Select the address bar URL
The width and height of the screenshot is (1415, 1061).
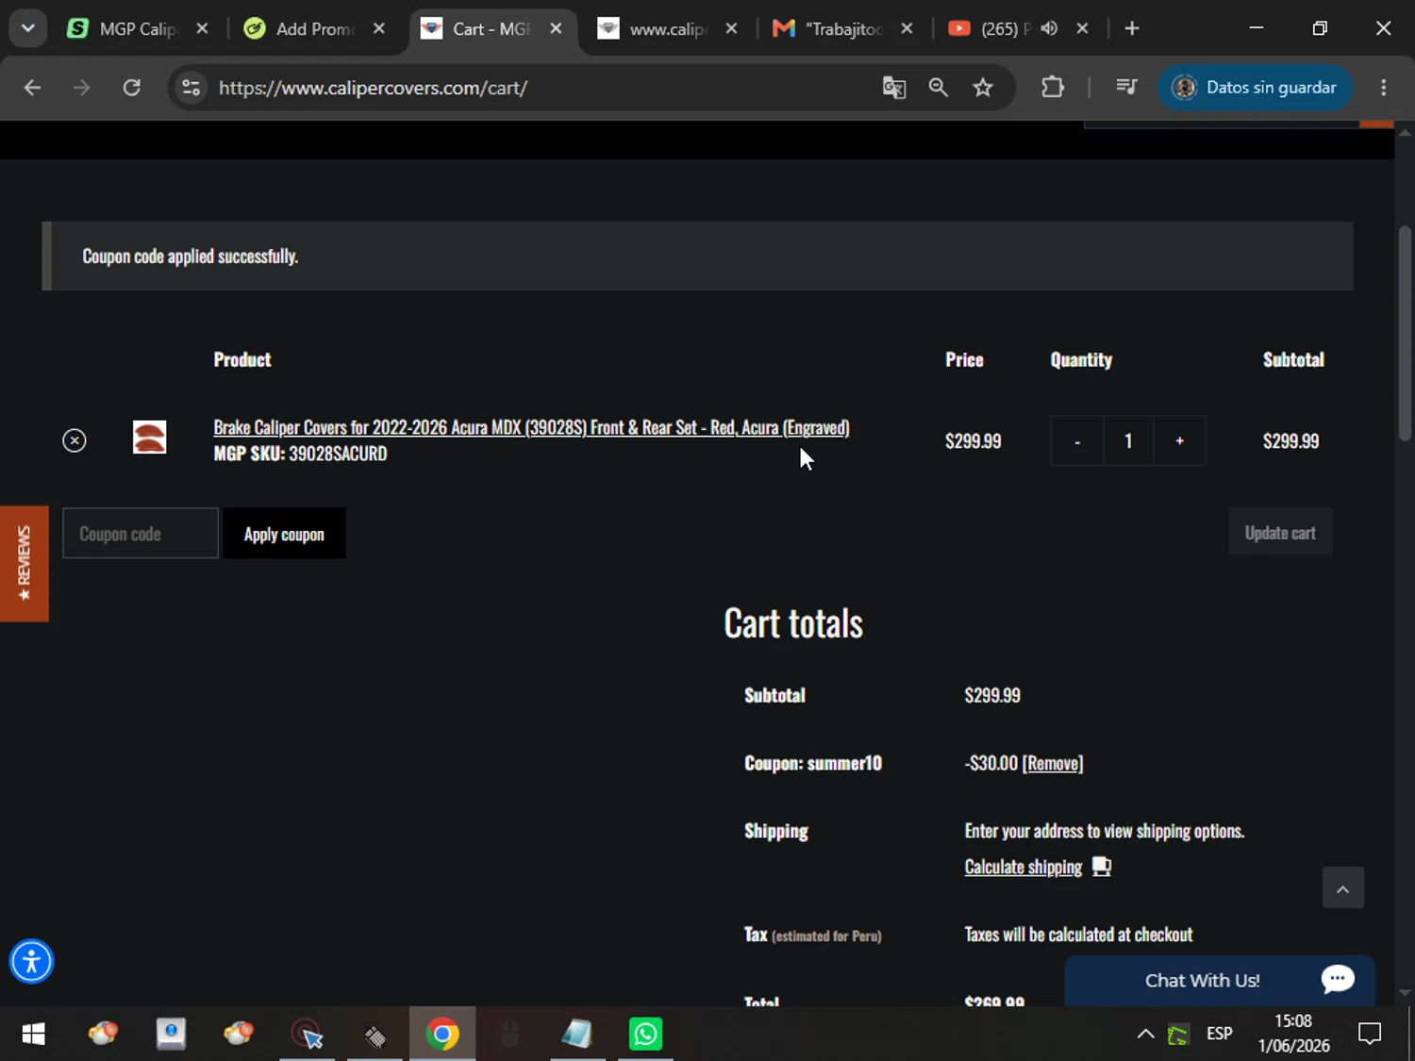coord(373,88)
